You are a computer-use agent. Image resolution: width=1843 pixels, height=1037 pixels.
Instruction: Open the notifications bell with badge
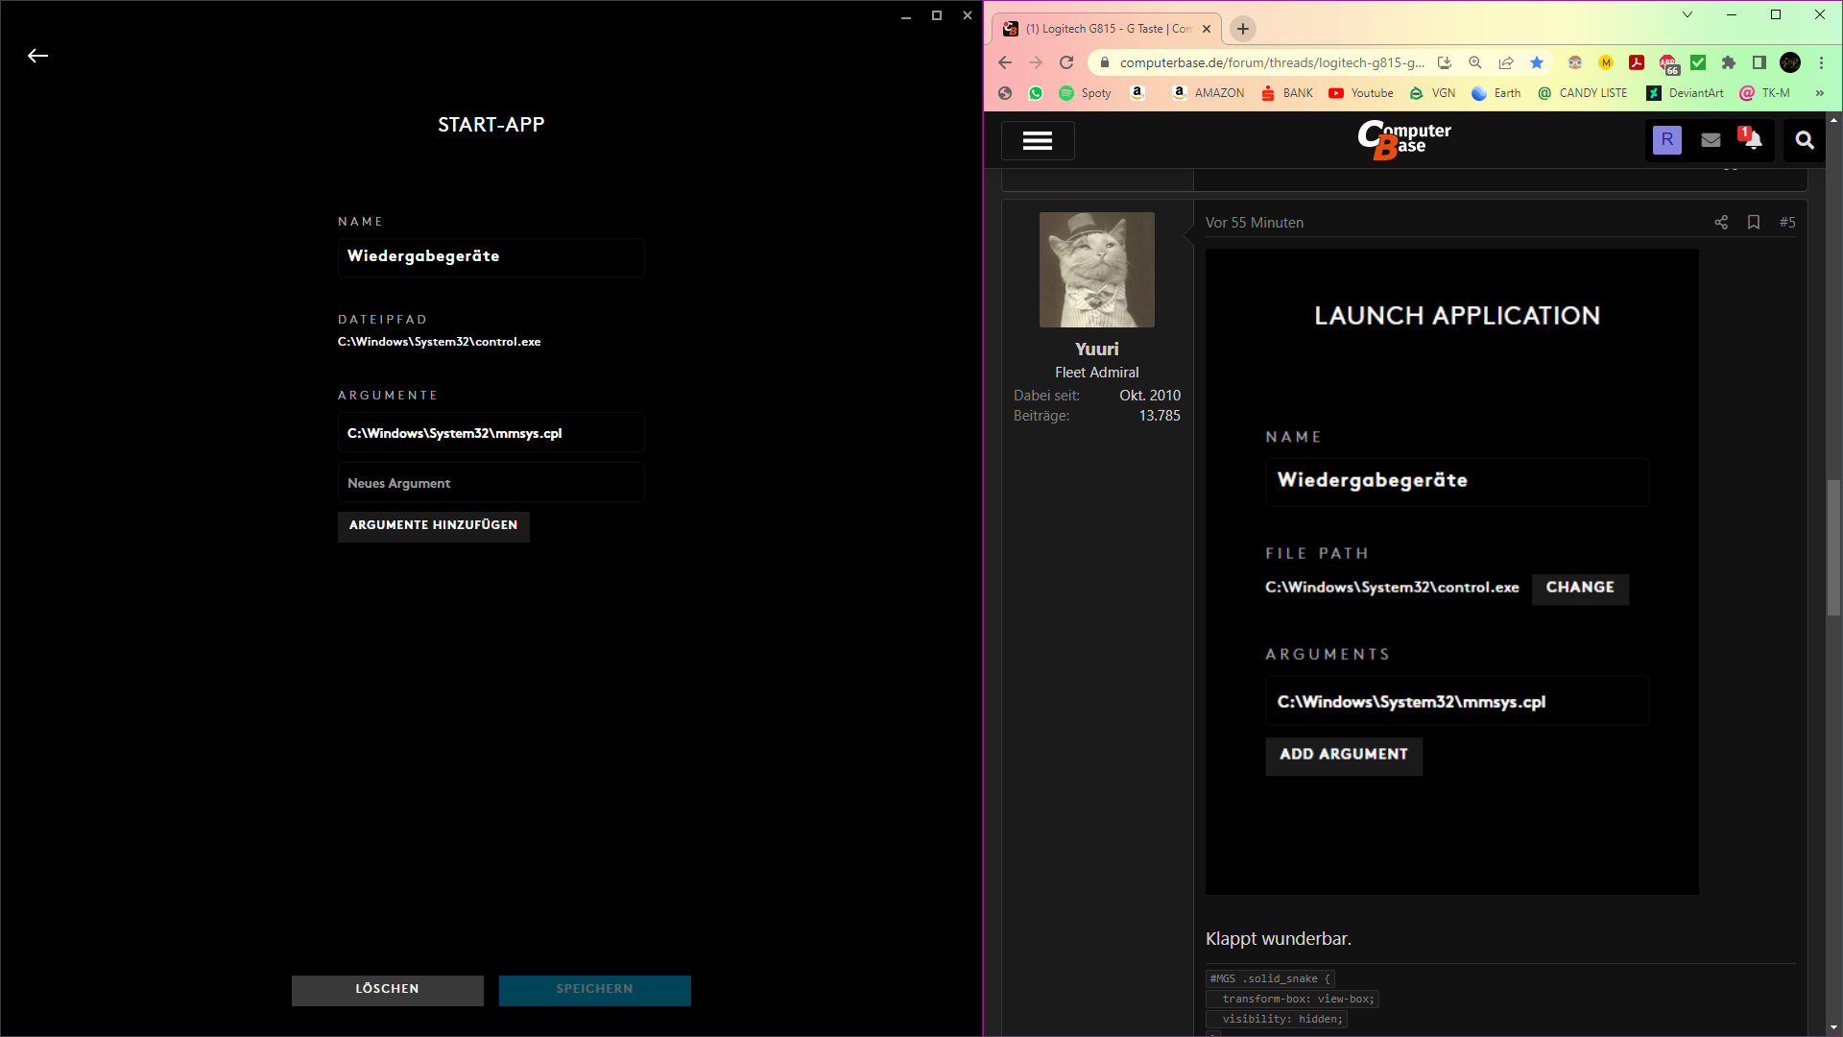click(1752, 140)
